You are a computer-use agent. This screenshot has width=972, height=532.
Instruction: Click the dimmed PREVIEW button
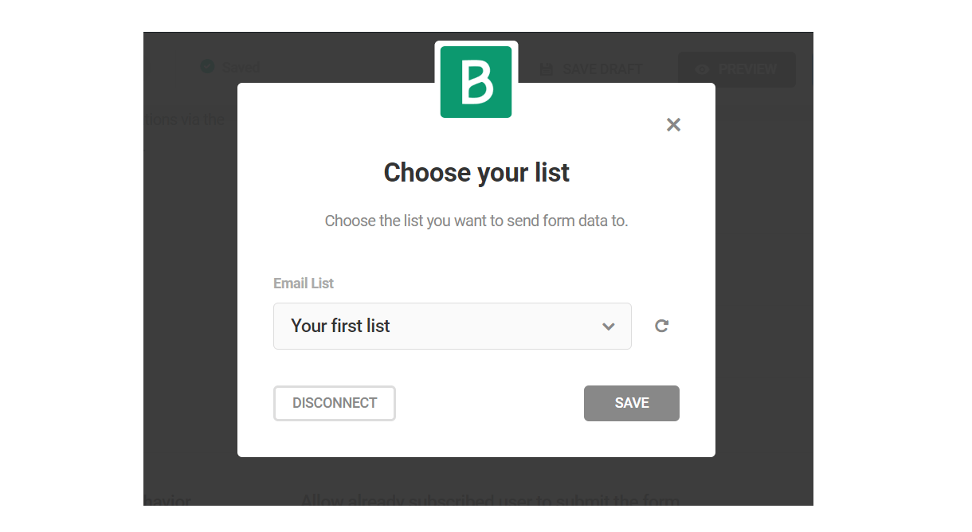[737, 69]
